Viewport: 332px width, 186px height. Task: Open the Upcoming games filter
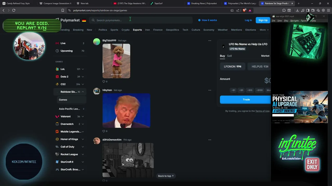click(70, 51)
